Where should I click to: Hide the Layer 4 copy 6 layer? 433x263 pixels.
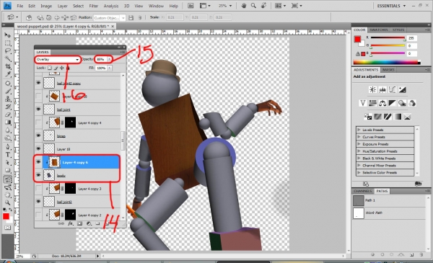pos(38,162)
